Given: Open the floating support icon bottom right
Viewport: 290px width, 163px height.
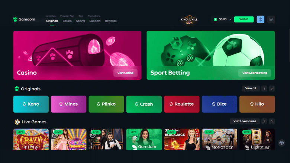Looking at the screenshot, I should click(281, 143).
